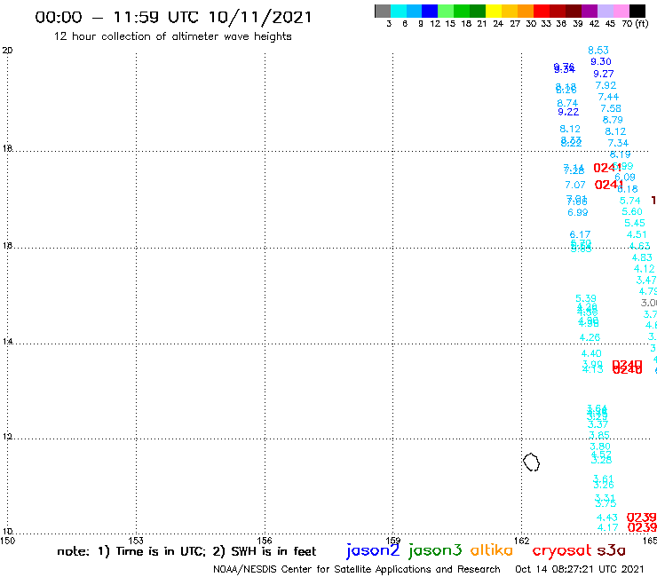Select the 7.58 wave height reading
Screen dimensions: 657x577
click(611, 108)
